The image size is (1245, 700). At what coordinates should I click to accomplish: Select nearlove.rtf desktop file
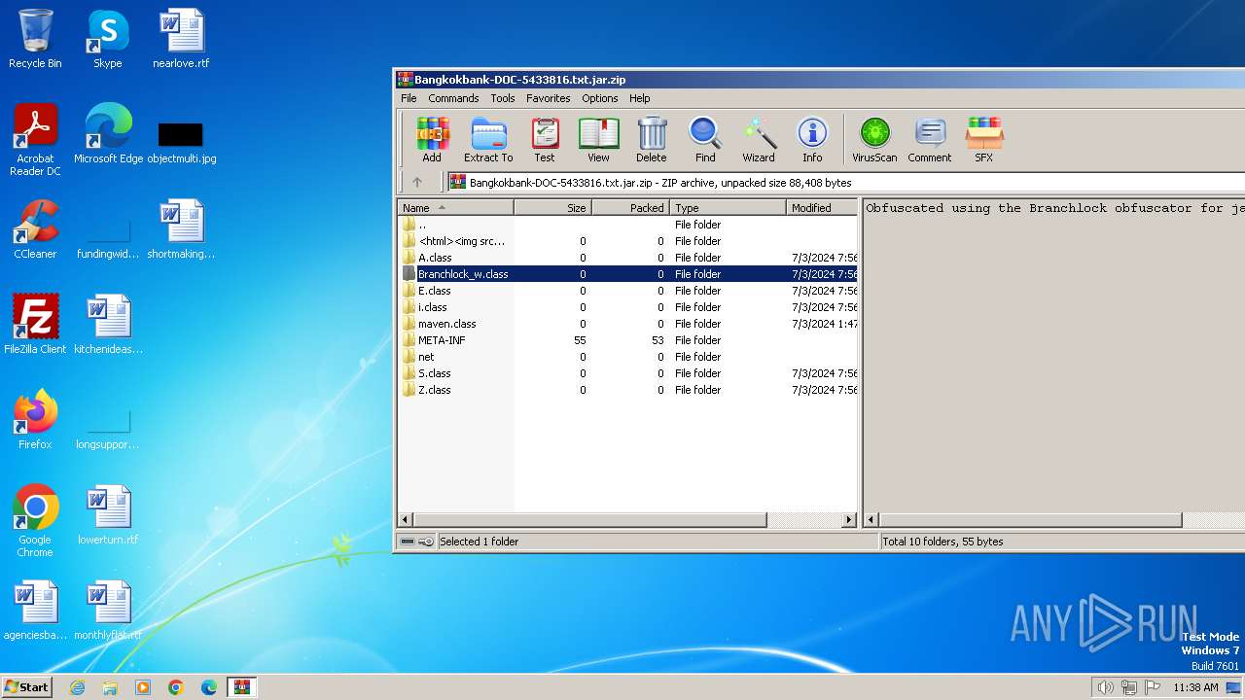[x=181, y=39]
